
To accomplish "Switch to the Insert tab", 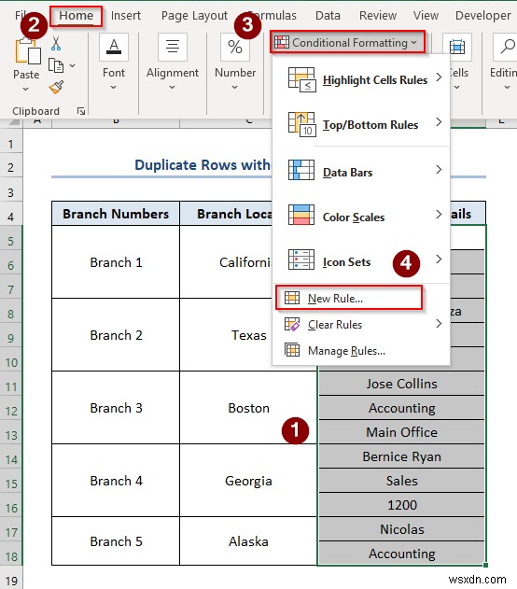I will point(126,16).
